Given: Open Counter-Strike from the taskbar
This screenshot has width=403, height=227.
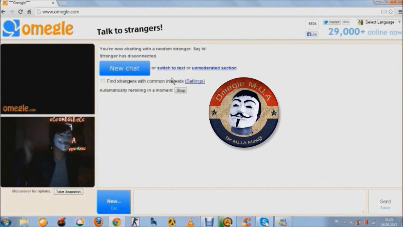Looking at the screenshot, I should [135, 222].
